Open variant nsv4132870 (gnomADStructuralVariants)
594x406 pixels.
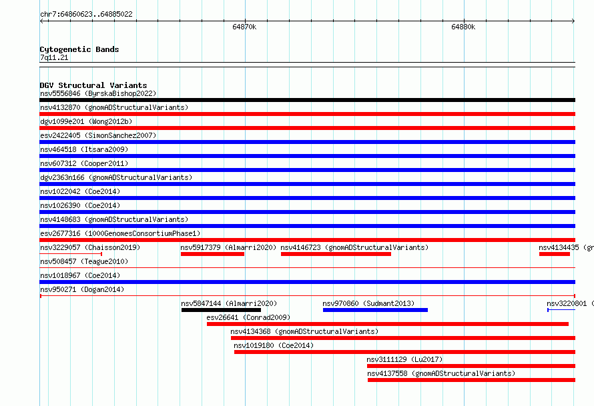(114, 107)
